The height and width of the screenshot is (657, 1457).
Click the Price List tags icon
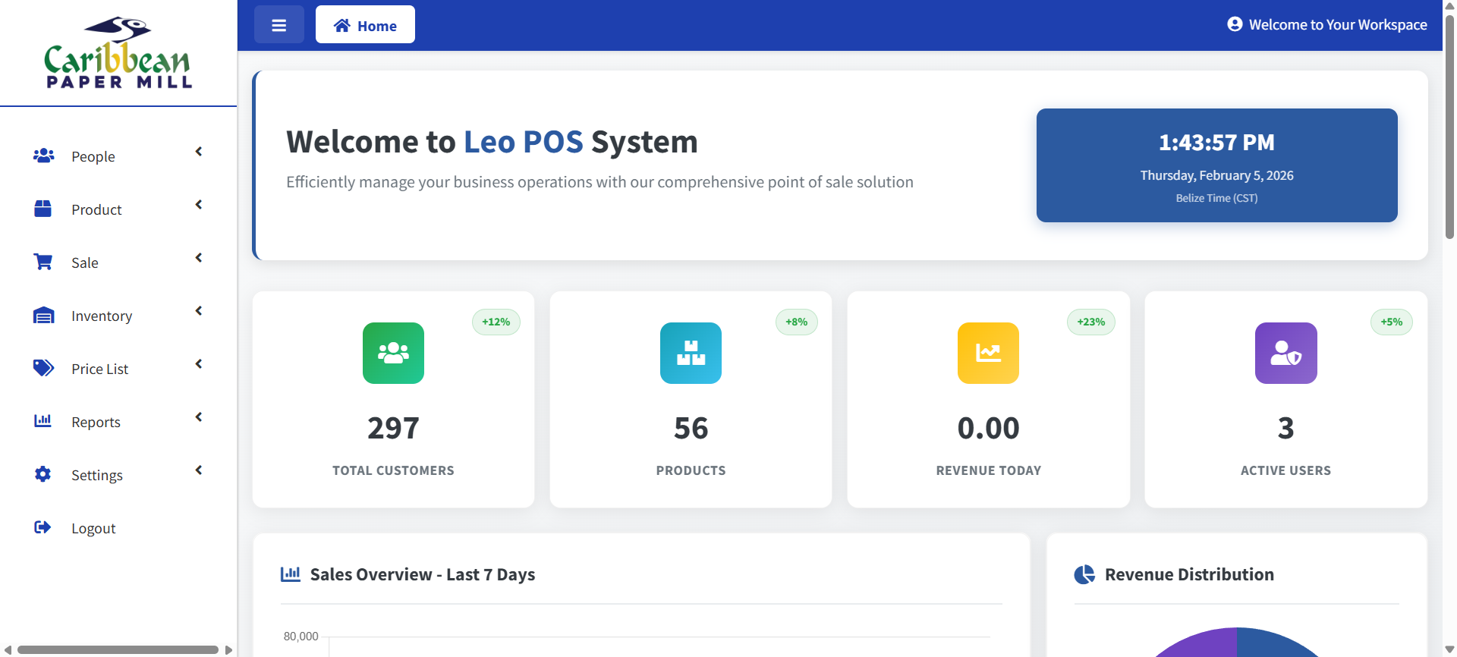(x=43, y=368)
